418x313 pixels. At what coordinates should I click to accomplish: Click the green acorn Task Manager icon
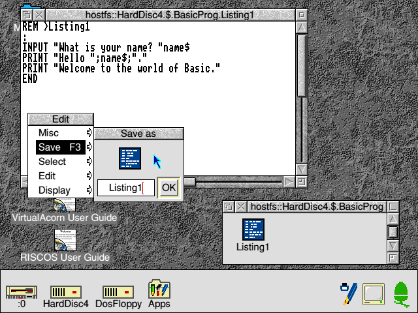point(401,294)
